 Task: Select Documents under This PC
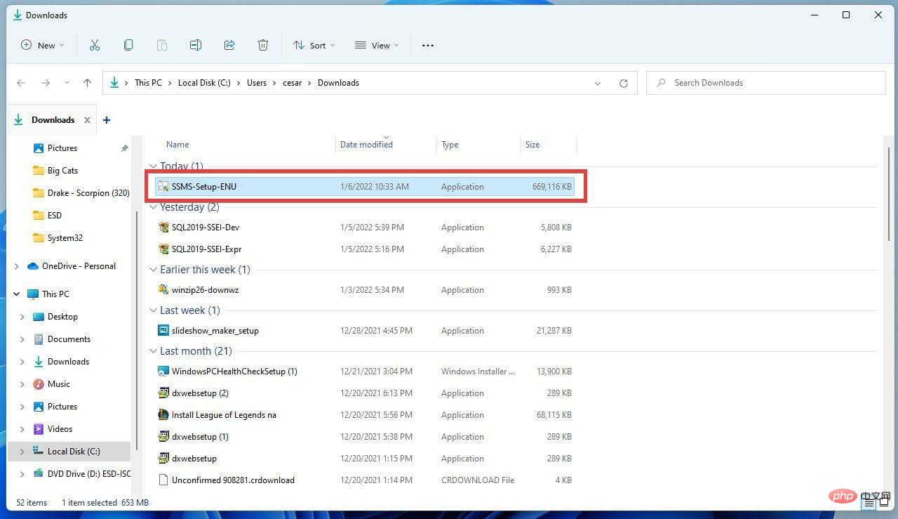coord(69,339)
